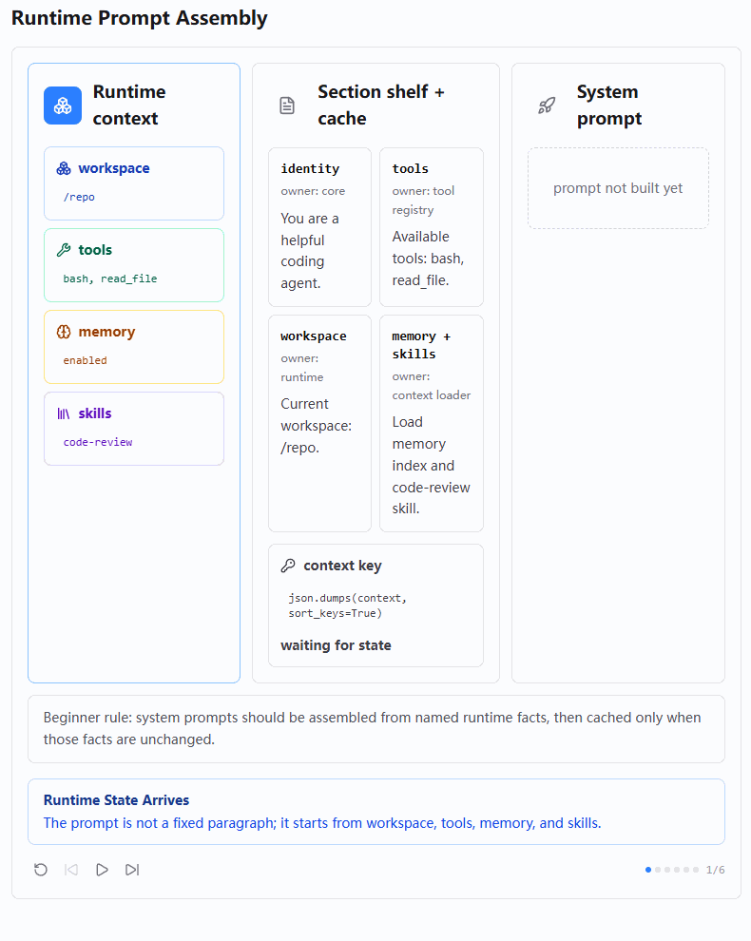
Task: Click the tools wrench icon
Action: [x=64, y=250]
